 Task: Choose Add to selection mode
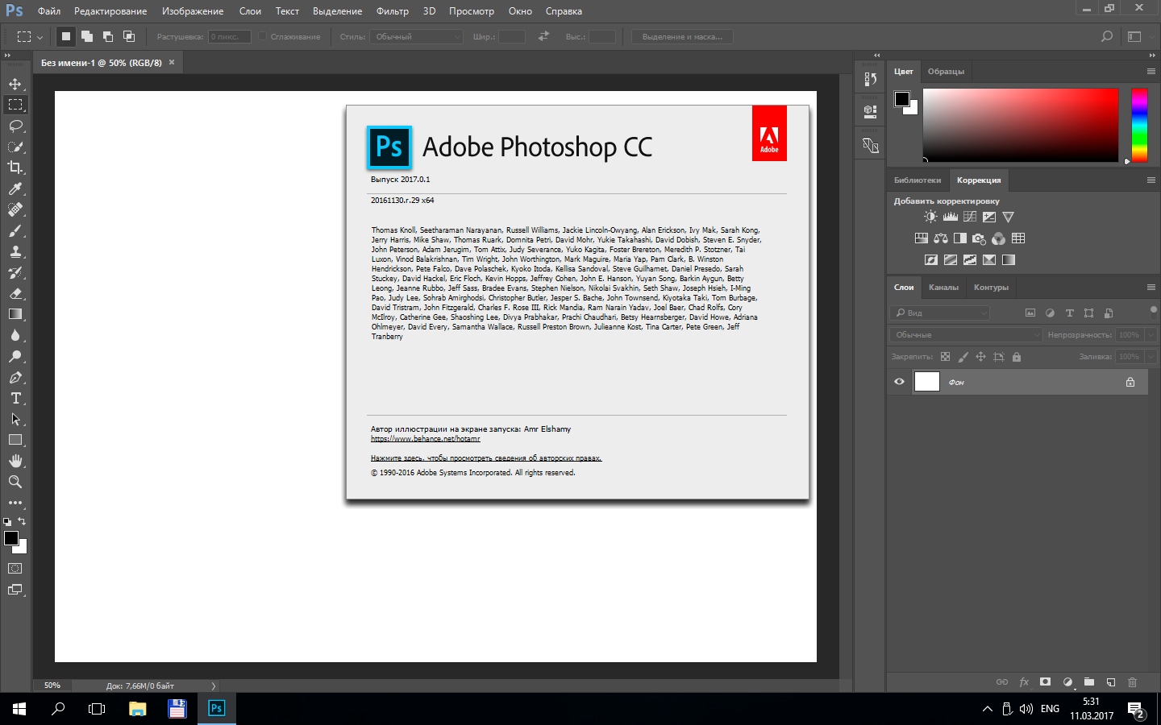pos(87,36)
